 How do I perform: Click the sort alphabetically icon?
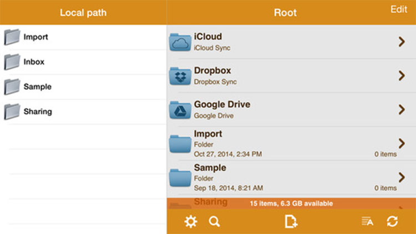point(367,222)
